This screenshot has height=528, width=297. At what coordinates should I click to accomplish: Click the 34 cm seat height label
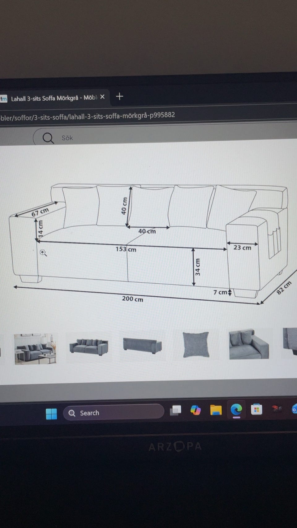[198, 267]
